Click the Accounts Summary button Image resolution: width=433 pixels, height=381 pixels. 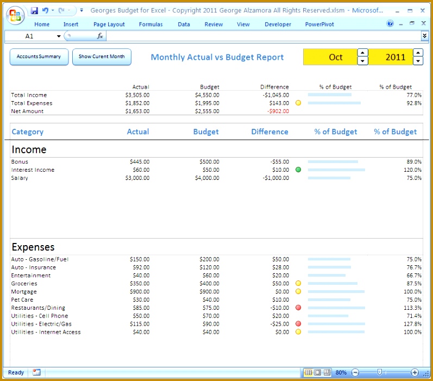[x=39, y=57]
